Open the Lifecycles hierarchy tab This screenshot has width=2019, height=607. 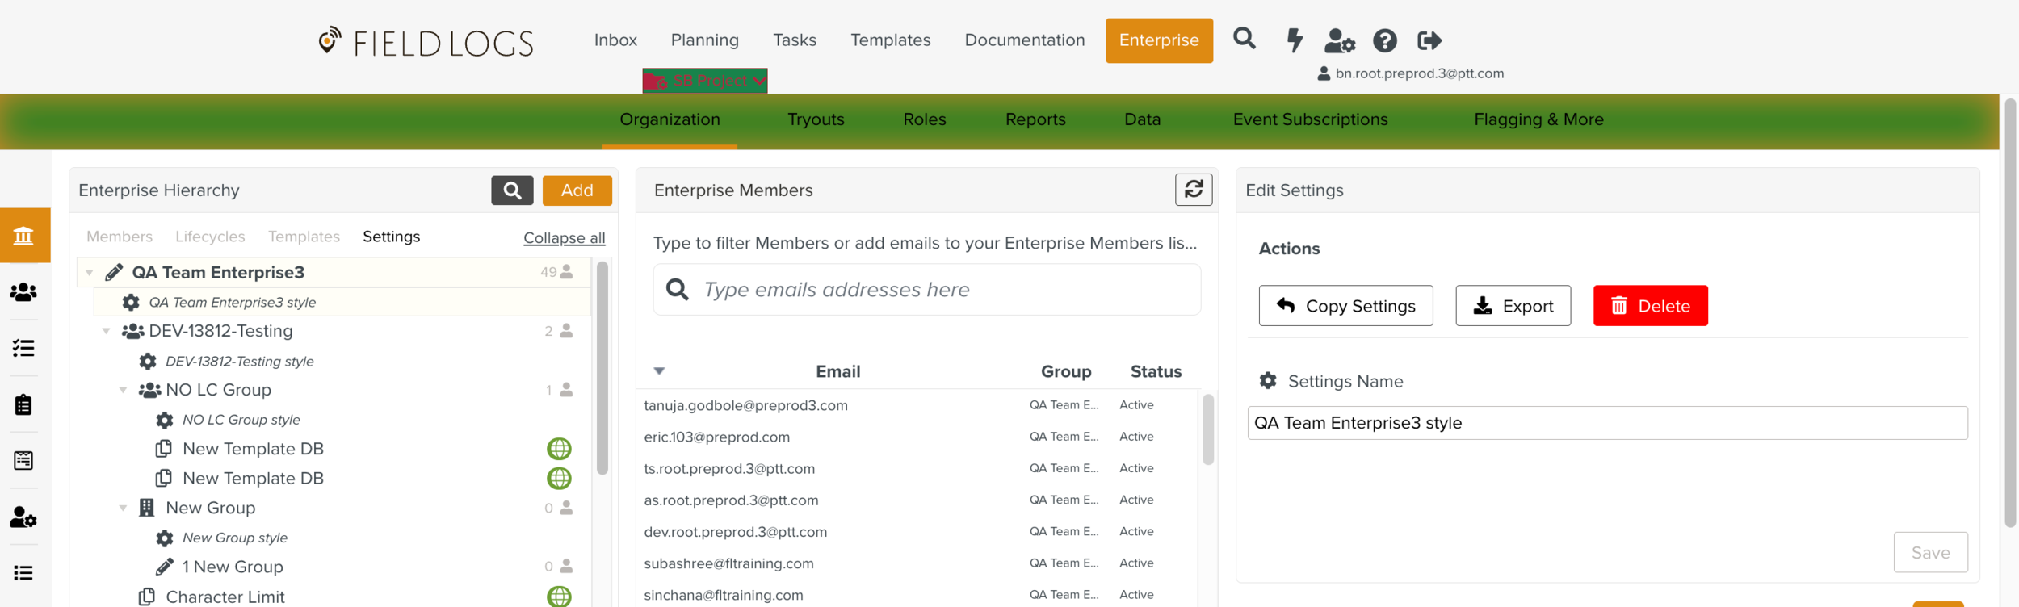pos(210,237)
